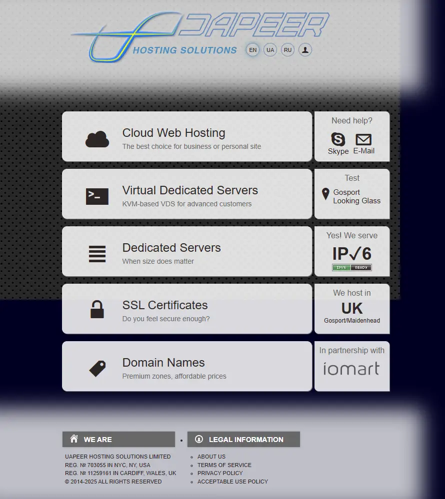Click 'We host in' label

point(352,293)
